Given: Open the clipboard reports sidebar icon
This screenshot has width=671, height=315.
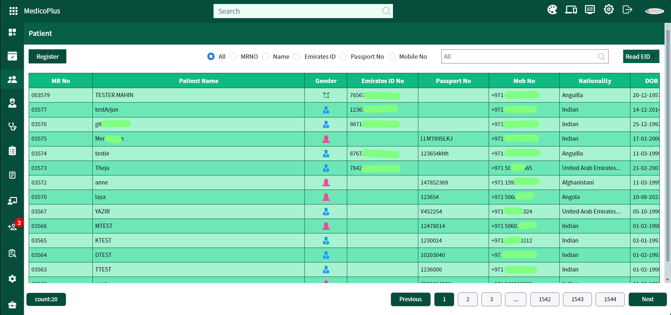Looking at the screenshot, I should [12, 151].
